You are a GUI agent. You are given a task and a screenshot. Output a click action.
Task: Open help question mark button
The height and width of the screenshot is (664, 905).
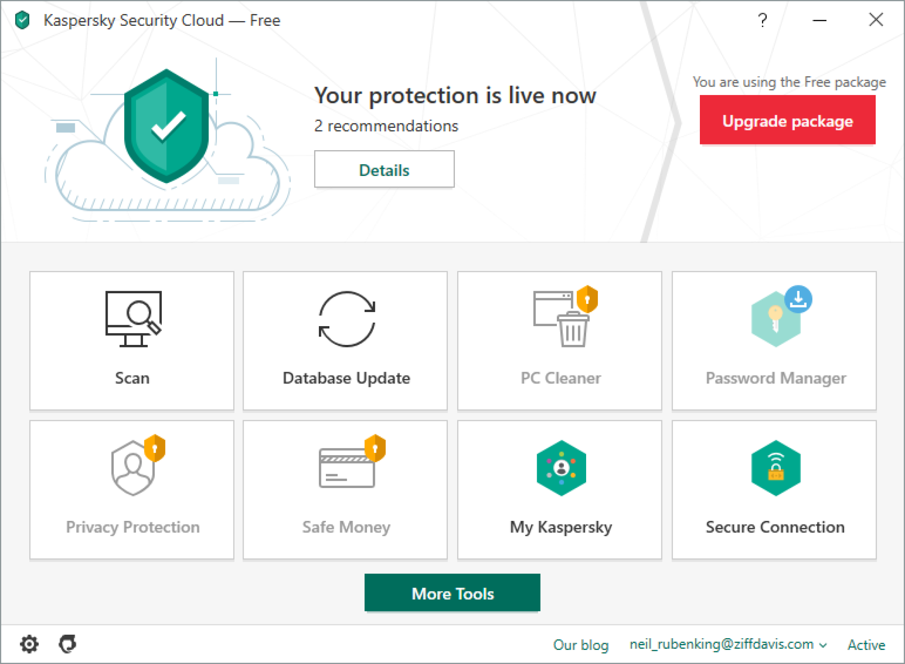pyautogui.click(x=762, y=20)
